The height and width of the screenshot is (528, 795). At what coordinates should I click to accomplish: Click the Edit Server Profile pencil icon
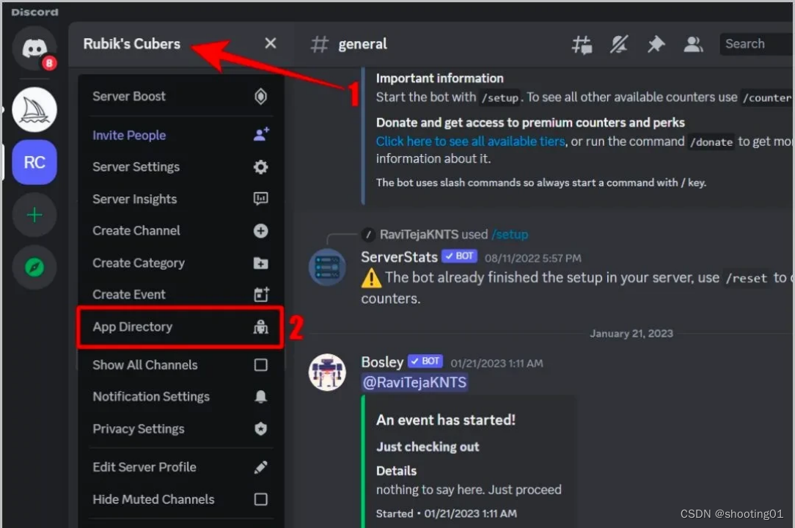tap(260, 467)
